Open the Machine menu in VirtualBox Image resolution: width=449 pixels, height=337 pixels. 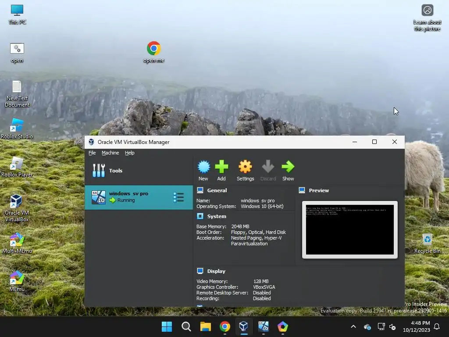[x=110, y=153]
